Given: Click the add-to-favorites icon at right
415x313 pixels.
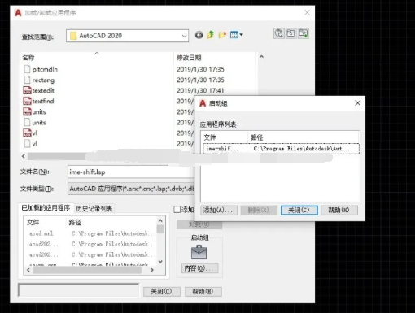Looking at the screenshot, I should tap(304, 33).
